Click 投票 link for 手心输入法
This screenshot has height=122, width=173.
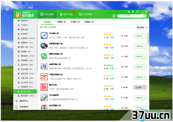(x=112, y=37)
